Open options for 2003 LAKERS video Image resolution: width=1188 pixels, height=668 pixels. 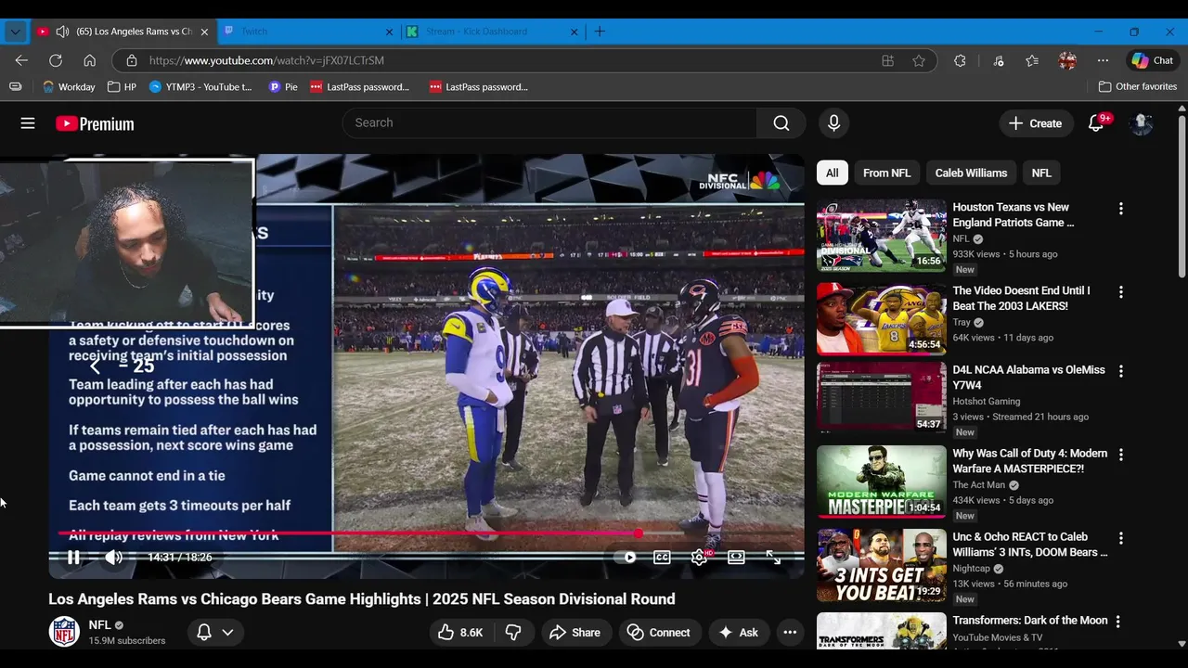click(1120, 292)
